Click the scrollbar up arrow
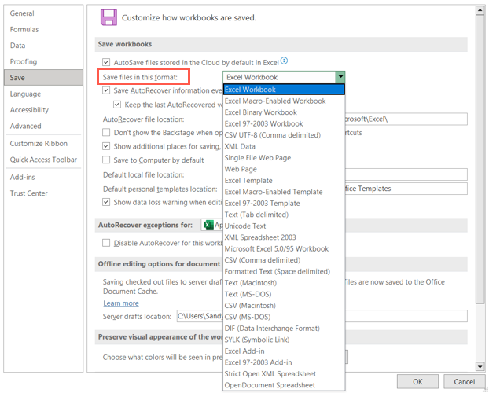The width and height of the screenshot is (489, 393). point(480,10)
